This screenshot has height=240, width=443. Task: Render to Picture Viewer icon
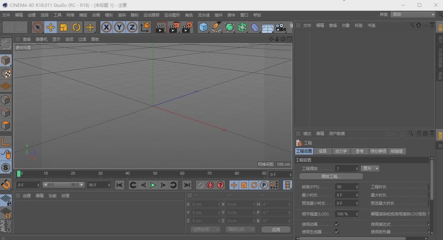[x=174, y=27]
